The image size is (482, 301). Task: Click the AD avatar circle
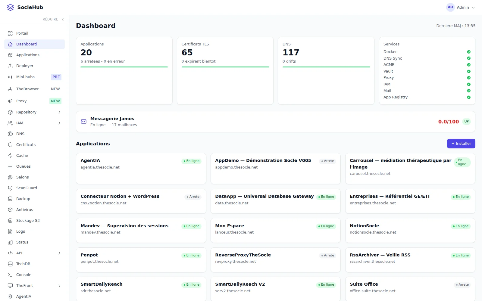pyautogui.click(x=450, y=7)
